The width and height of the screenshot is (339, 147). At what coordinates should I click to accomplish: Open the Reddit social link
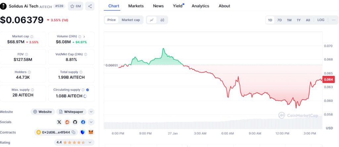click(67, 122)
